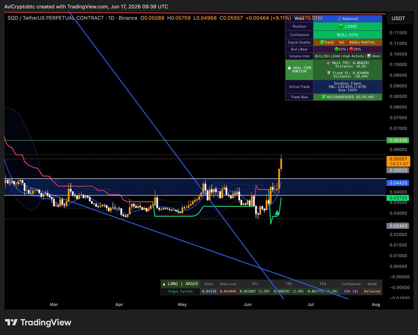Click the Aug label on time axis
This screenshot has width=418, height=335.
pyautogui.click(x=376, y=304)
